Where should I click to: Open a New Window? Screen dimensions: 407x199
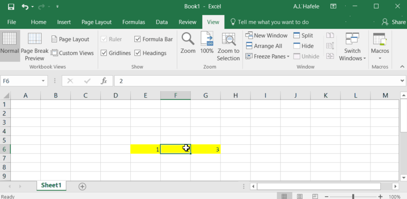point(266,36)
